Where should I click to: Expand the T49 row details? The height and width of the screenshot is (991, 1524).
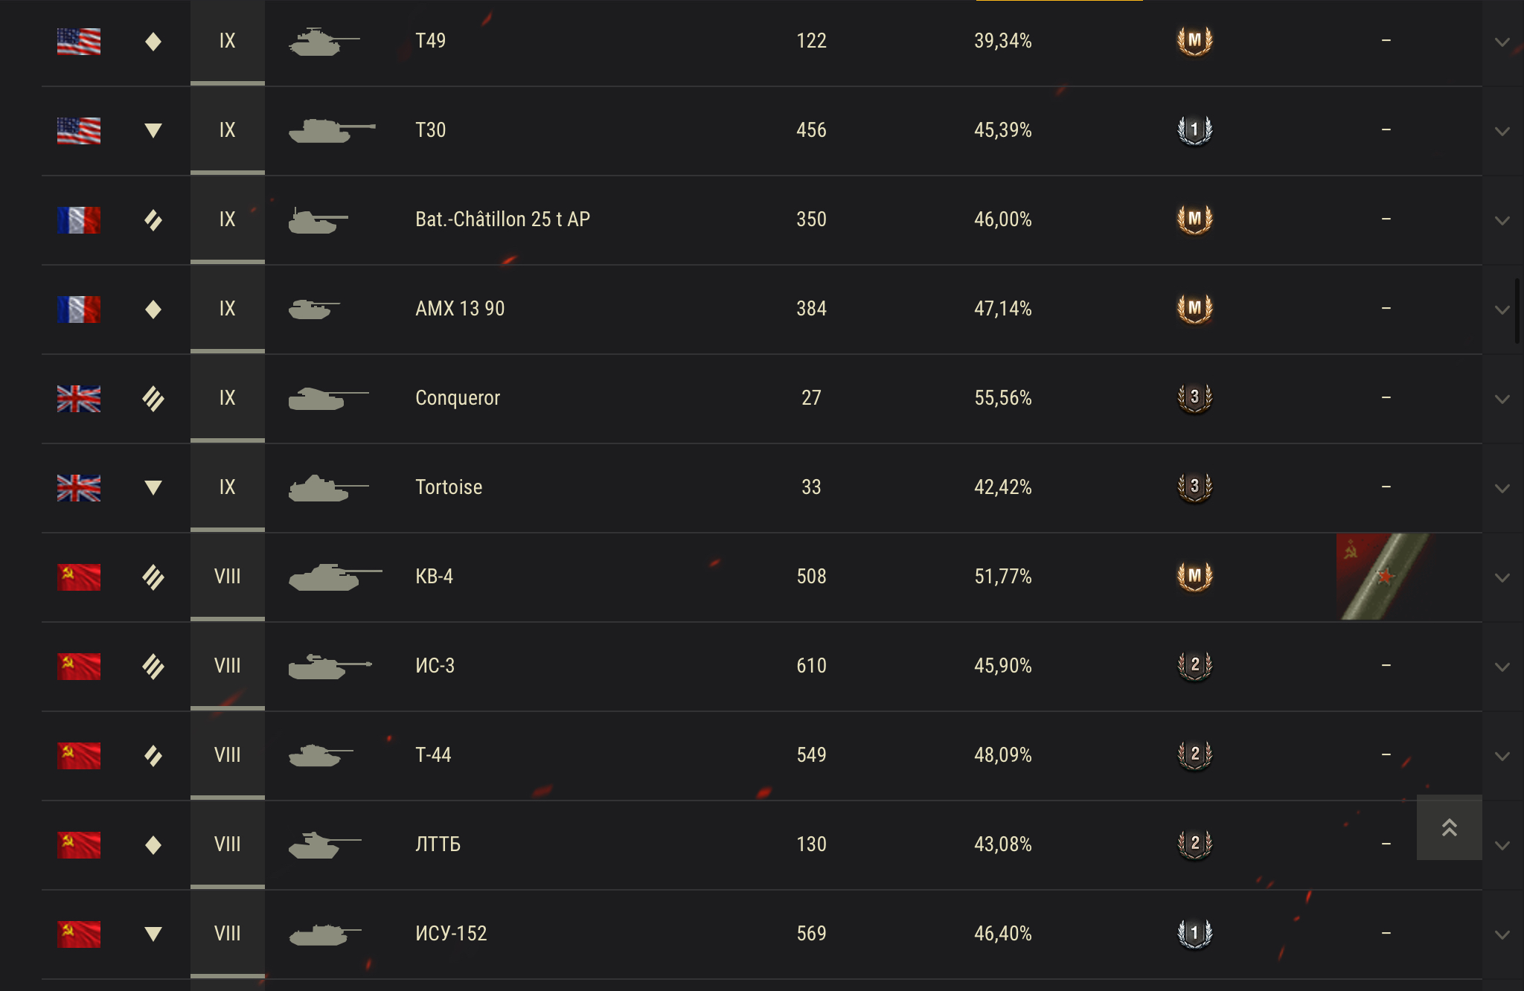pyautogui.click(x=1502, y=42)
